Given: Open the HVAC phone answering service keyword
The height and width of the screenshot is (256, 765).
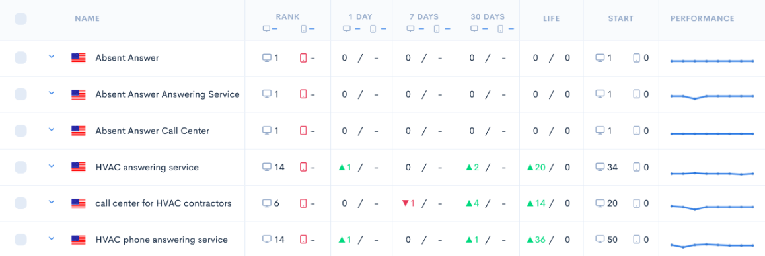Looking at the screenshot, I should coord(161,240).
